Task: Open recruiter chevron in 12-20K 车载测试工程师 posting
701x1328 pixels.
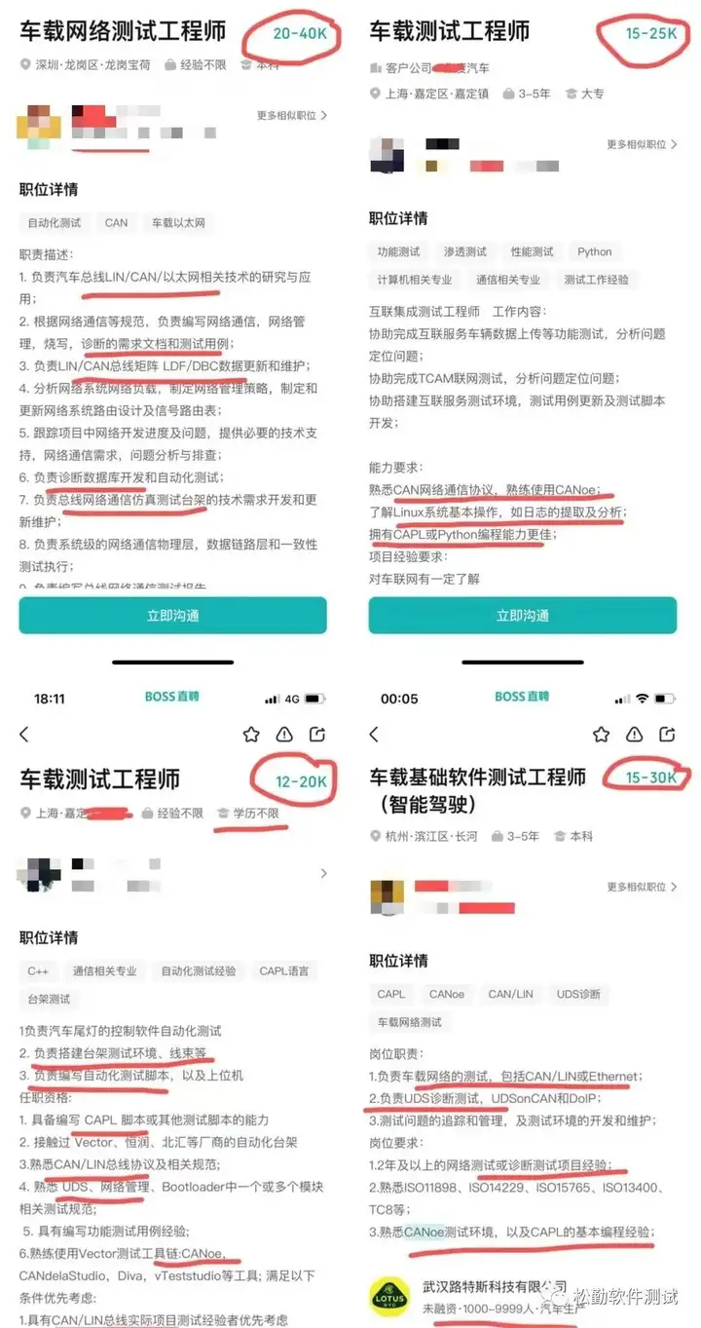Action: coord(323,874)
